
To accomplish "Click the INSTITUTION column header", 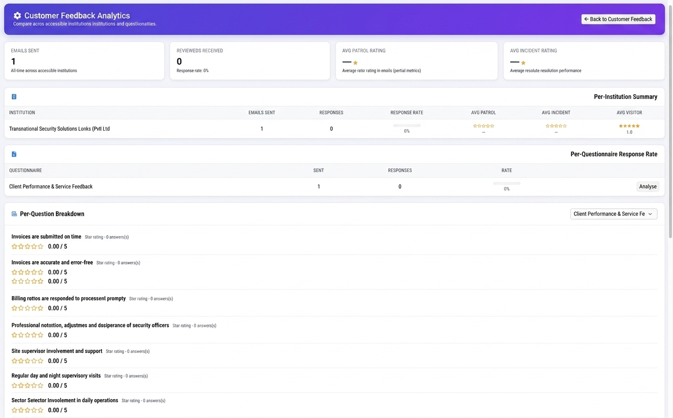I will 22,113.
